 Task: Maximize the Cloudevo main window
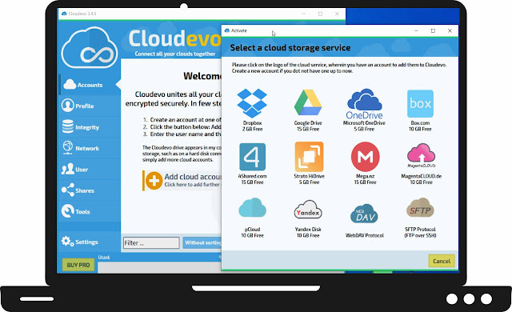pos(320,14)
